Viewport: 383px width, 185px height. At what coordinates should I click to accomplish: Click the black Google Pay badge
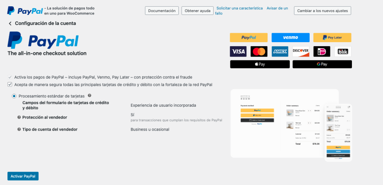(x=322, y=64)
